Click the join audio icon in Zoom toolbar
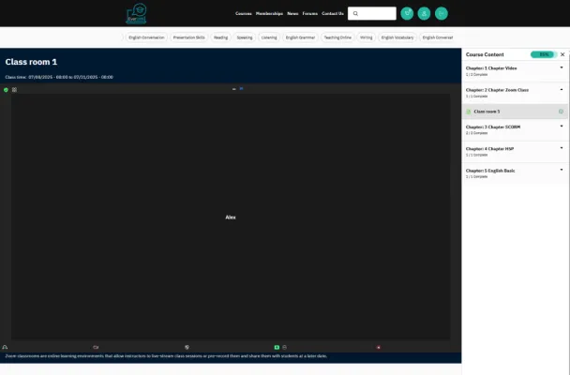570x375 pixels. [x=6, y=347]
